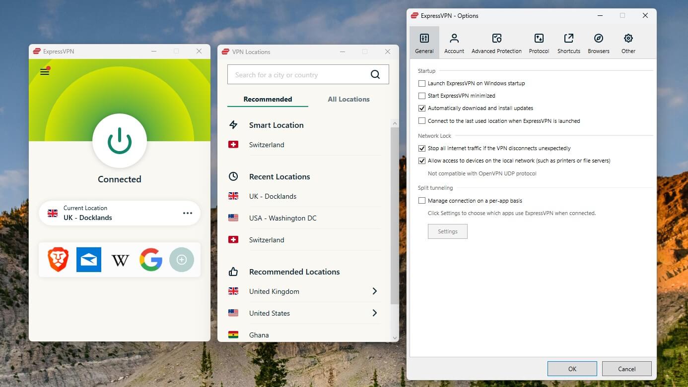
Task: Enable Manage connection on a per-app basis
Action: (422, 200)
